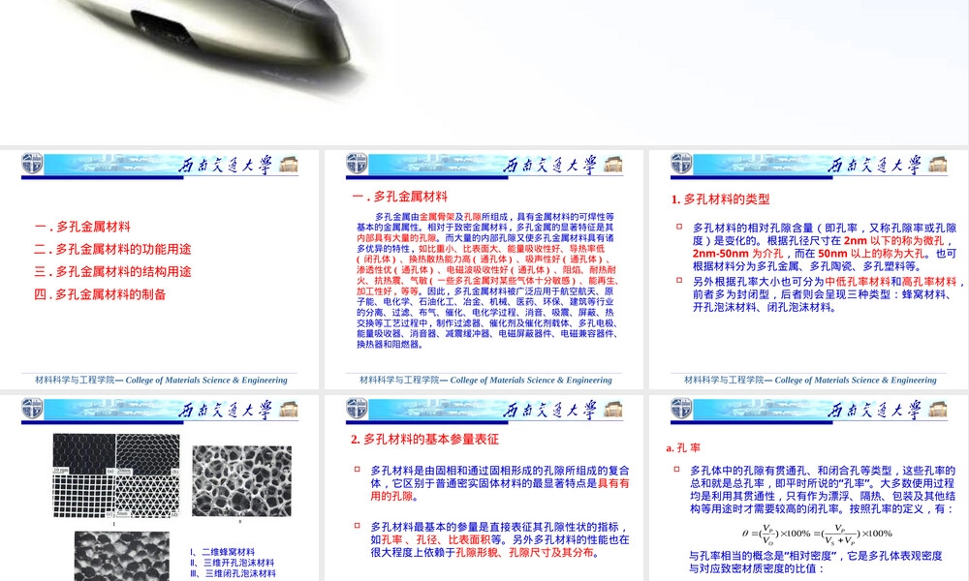
Task: Open the slide titled 一.多孔金属材料 with paragraph text
Action: tap(484, 270)
